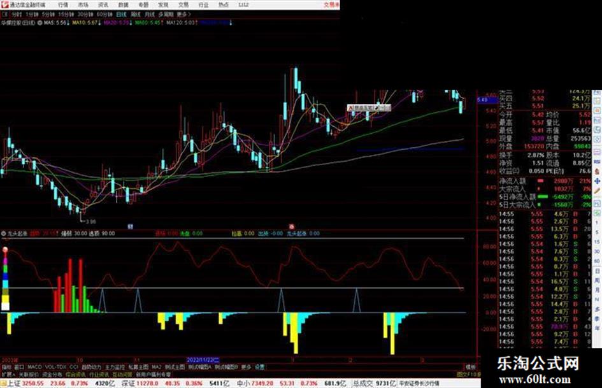The width and height of the screenshot is (602, 388).
Task: Click the label box on the K-line chart
Action: tap(369, 108)
